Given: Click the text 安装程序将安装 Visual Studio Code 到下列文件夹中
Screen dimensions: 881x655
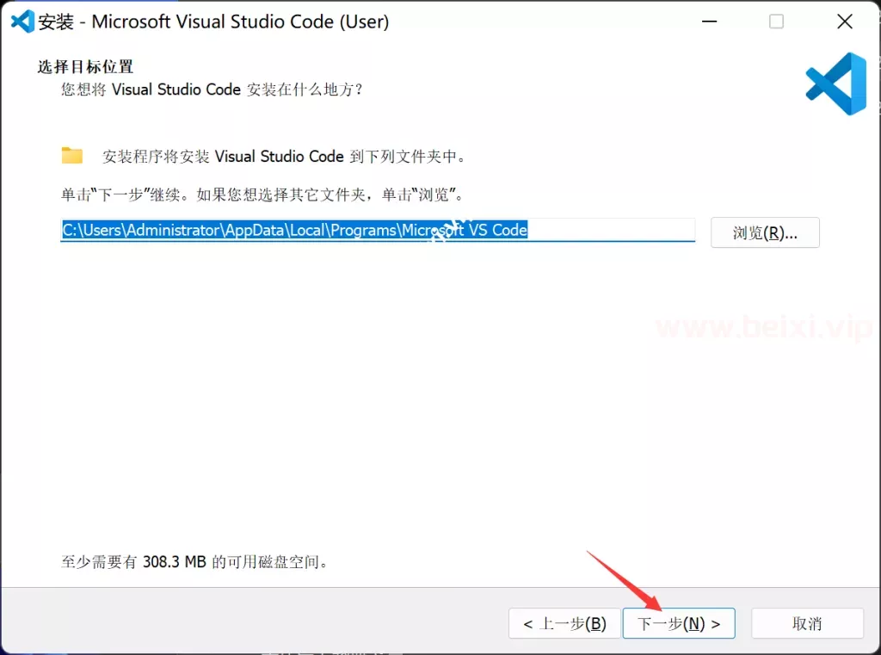Looking at the screenshot, I should tap(284, 156).
